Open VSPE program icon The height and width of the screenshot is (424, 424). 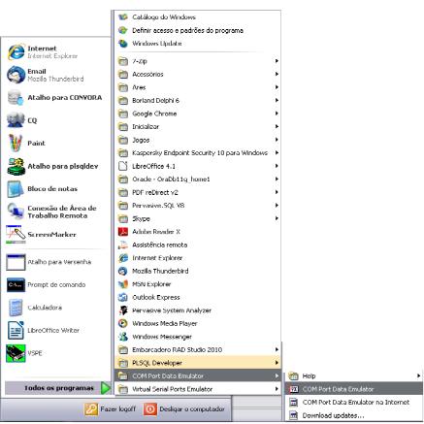[x=16, y=353]
